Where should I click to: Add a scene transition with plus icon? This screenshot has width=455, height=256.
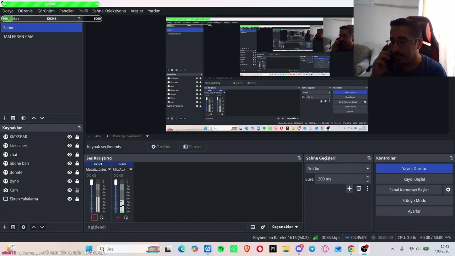click(x=349, y=188)
